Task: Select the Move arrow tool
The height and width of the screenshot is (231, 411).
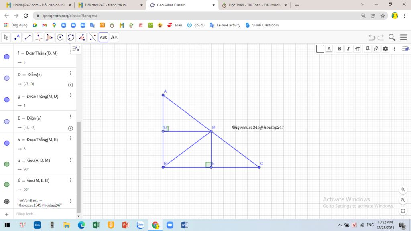Action: [x=6, y=37]
